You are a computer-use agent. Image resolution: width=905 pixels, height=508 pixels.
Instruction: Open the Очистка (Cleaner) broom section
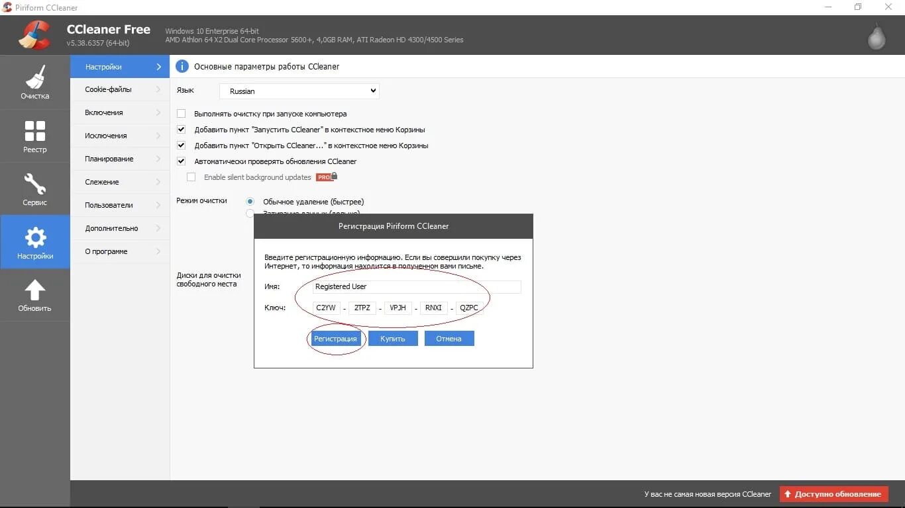(34, 83)
